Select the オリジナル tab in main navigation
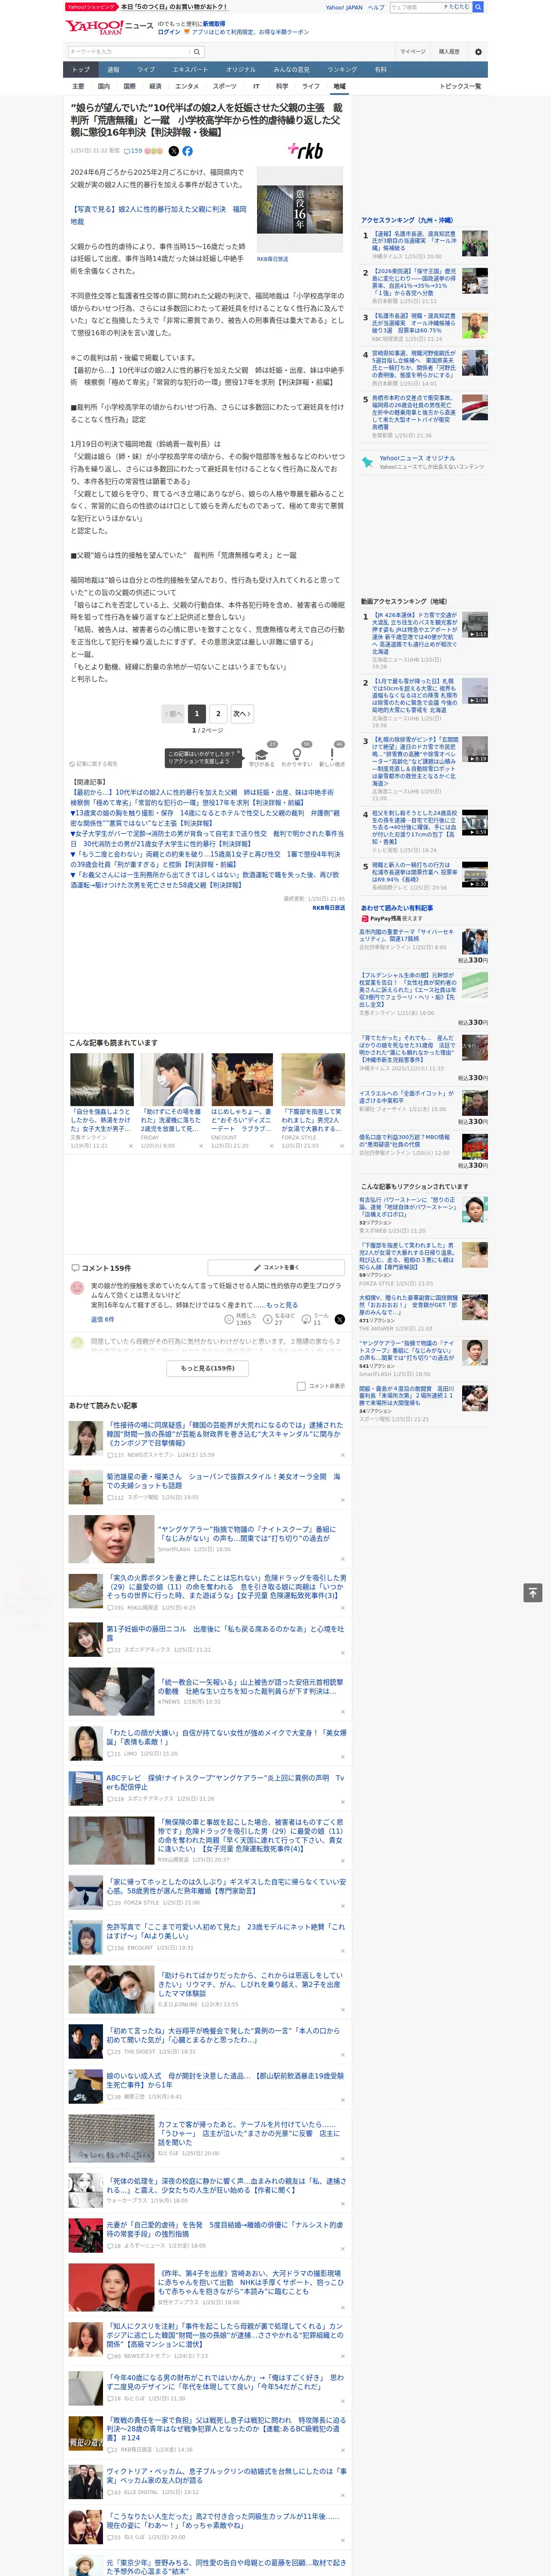 click(241, 69)
